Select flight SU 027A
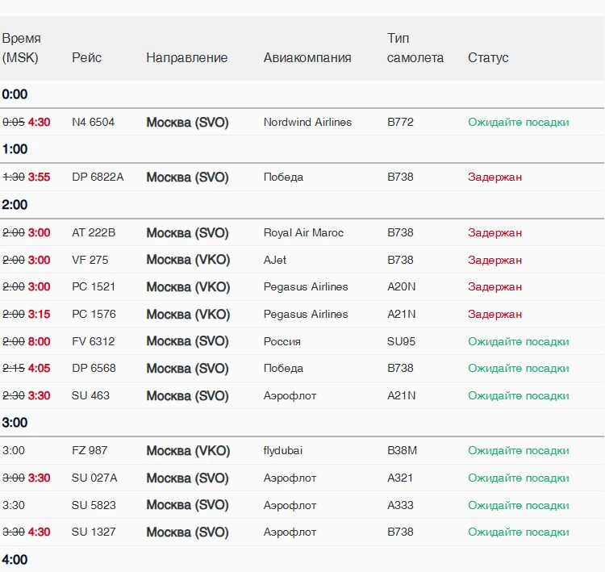The width and height of the screenshot is (605, 572). click(x=94, y=478)
